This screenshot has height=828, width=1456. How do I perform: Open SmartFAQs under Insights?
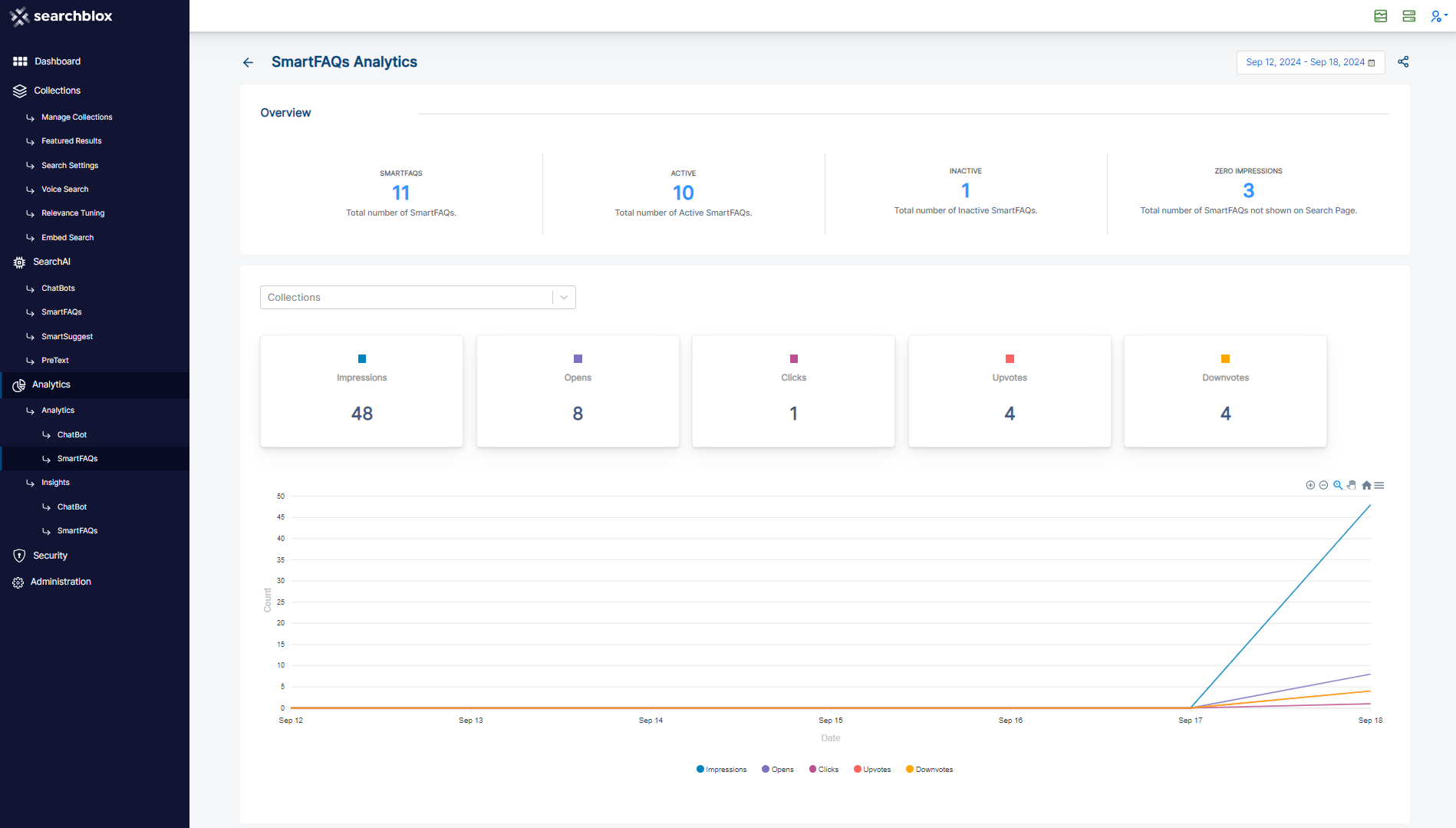[x=77, y=531]
